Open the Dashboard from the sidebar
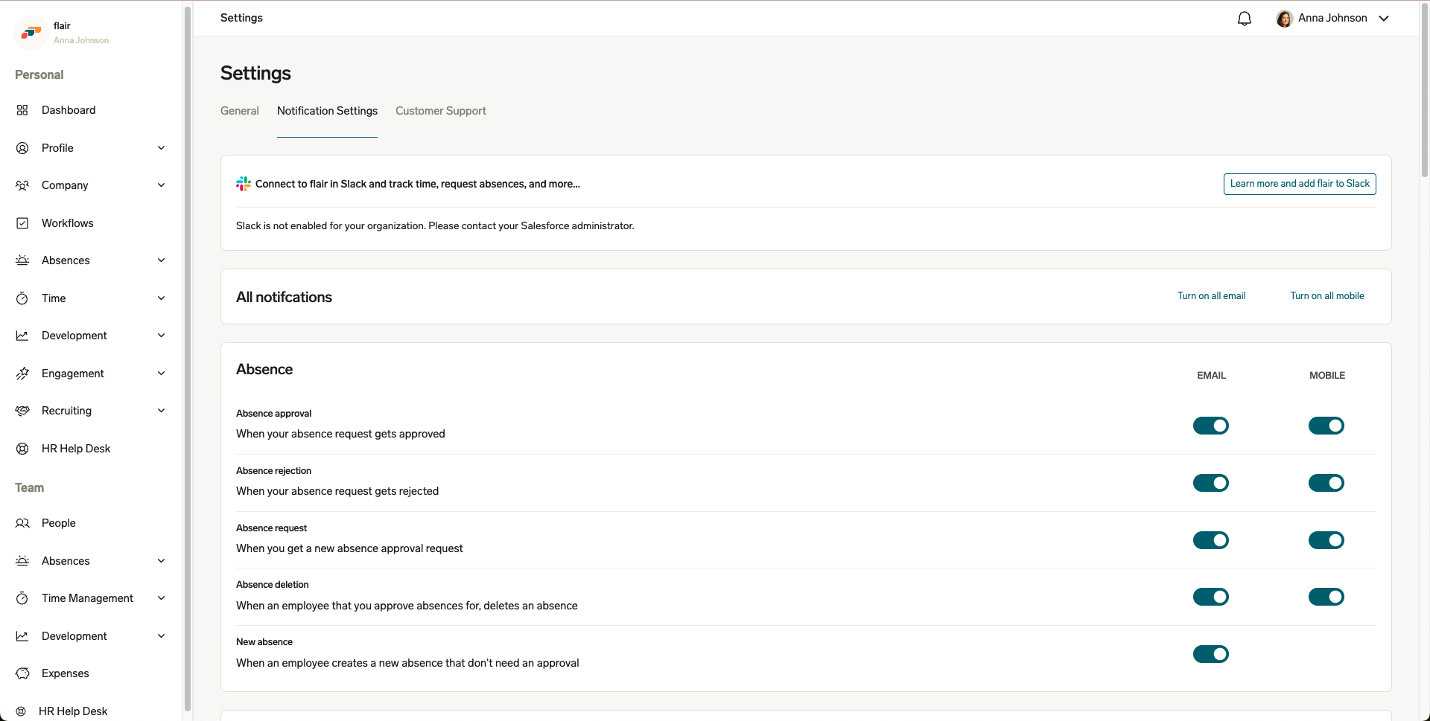The height and width of the screenshot is (721, 1430). click(x=69, y=109)
